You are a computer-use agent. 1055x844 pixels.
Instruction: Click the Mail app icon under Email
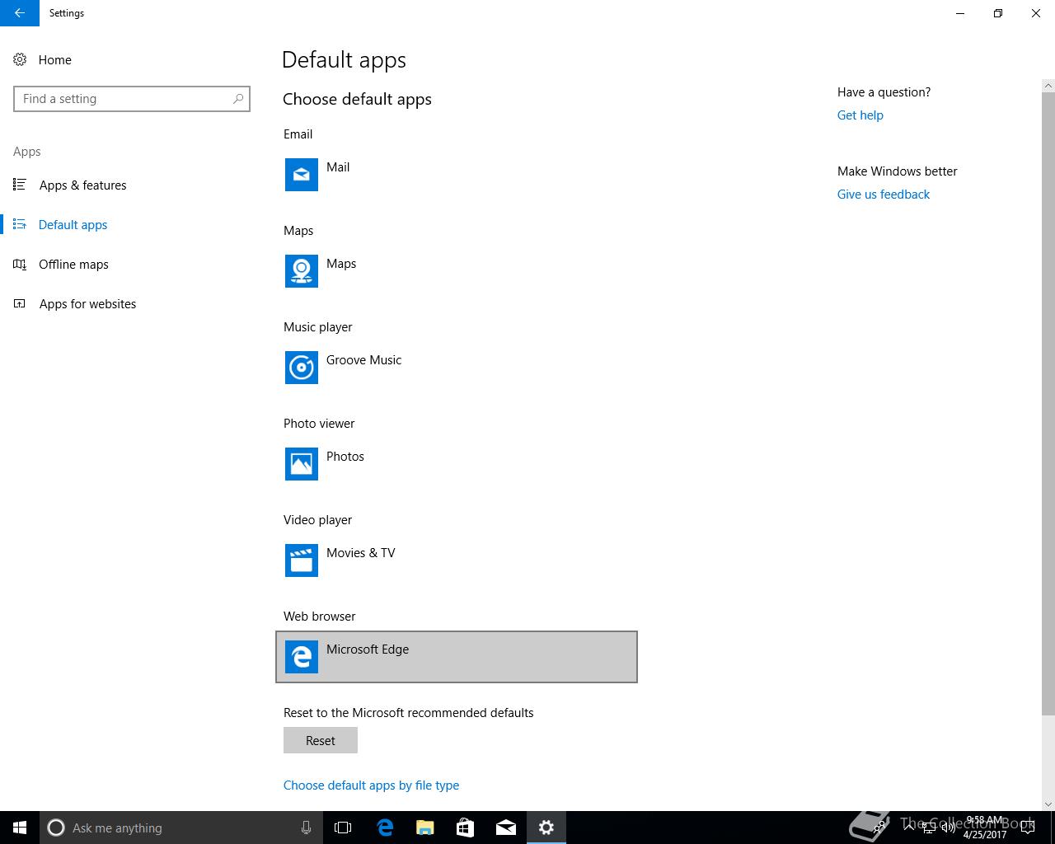click(x=302, y=175)
